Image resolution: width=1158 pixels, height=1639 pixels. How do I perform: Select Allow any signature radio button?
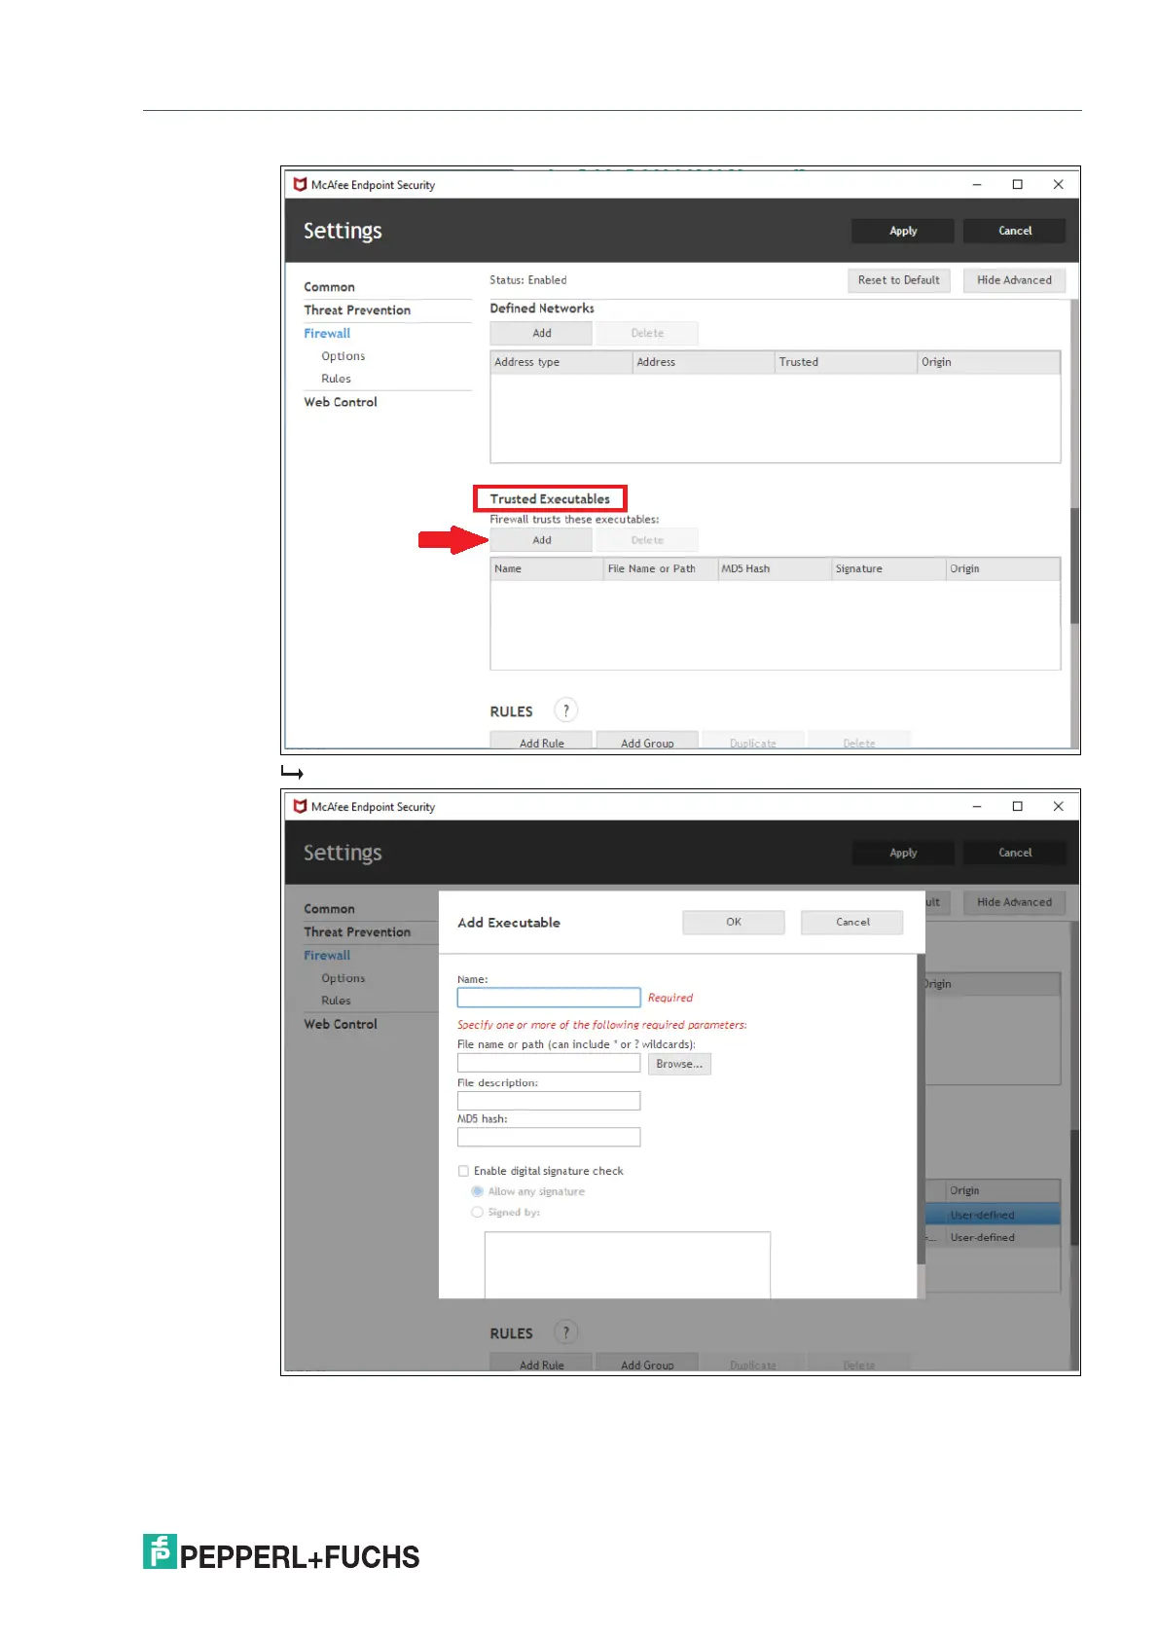coord(477,1191)
